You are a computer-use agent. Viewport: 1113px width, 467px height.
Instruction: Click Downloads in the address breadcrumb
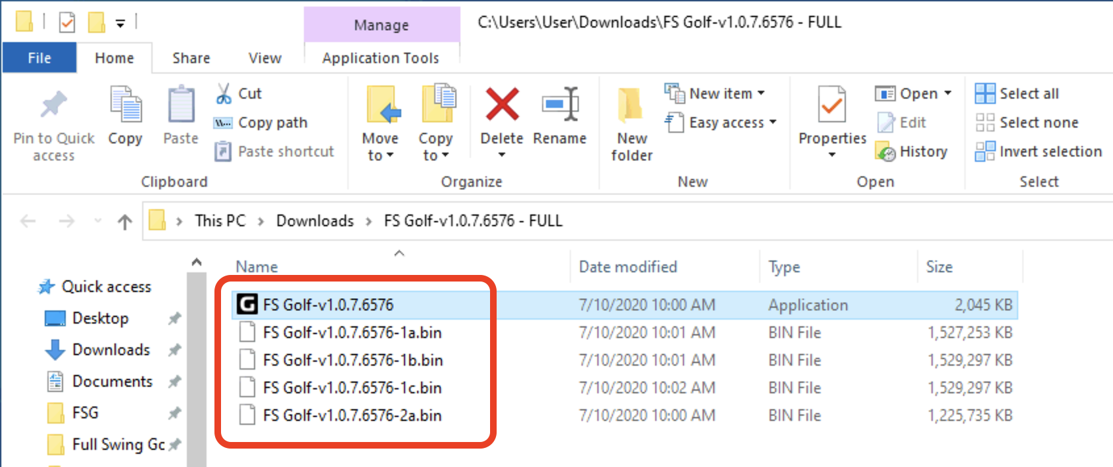(x=315, y=221)
